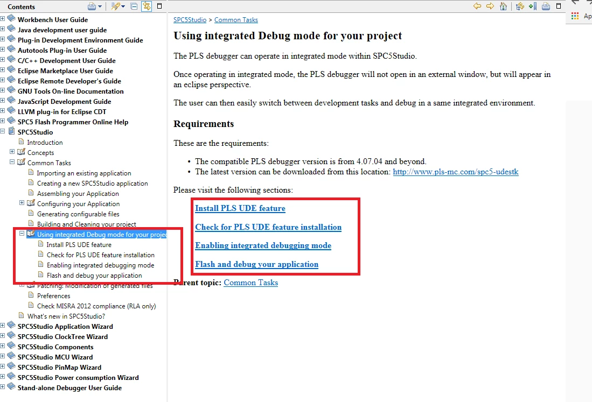The height and width of the screenshot is (402, 592).
Task: Select Check for PLS UDE feature installation tree entry
Action: [100, 255]
